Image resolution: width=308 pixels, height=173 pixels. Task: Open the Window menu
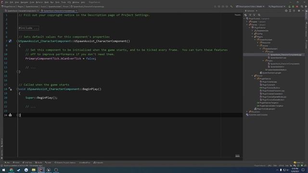click(x=76, y=2)
